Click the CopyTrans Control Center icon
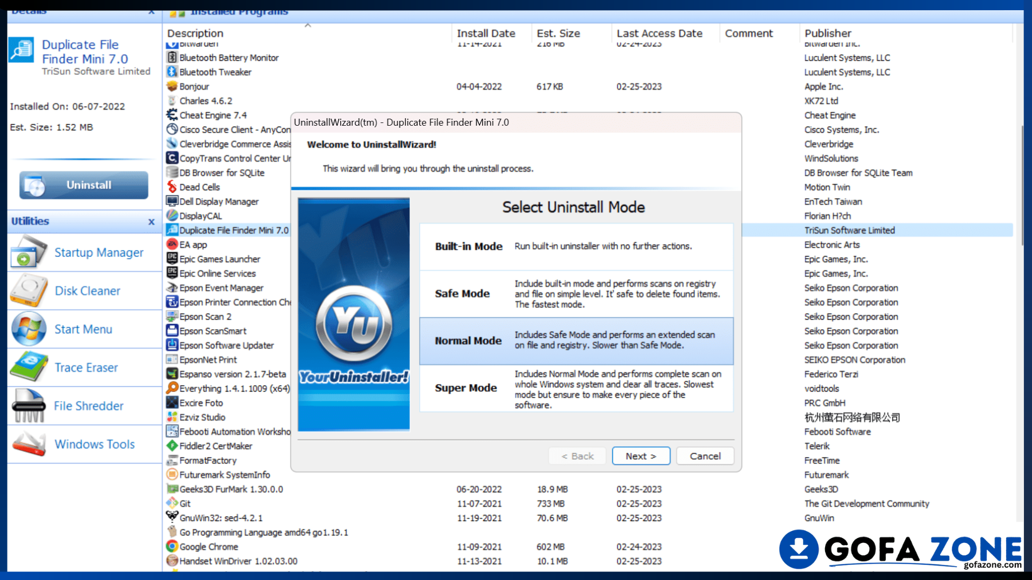This screenshot has width=1032, height=580. pos(172,158)
